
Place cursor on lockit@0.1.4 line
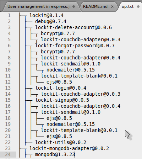(47, 15)
